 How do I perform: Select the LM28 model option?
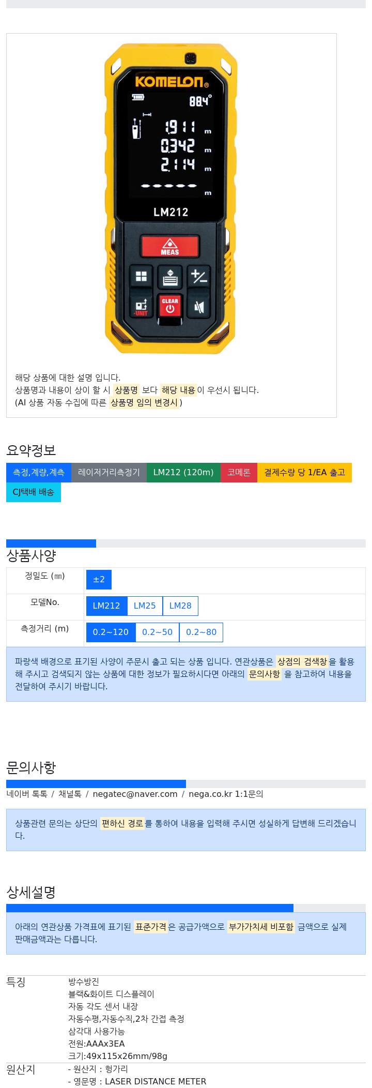pos(180,606)
